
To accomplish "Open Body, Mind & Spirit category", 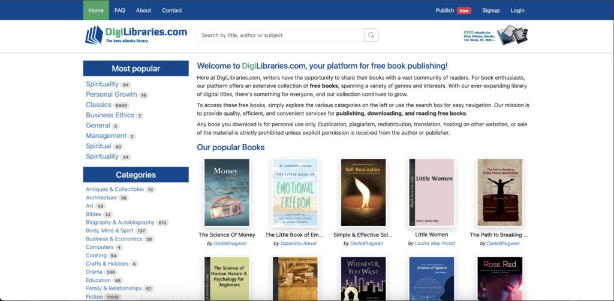I will (x=110, y=230).
